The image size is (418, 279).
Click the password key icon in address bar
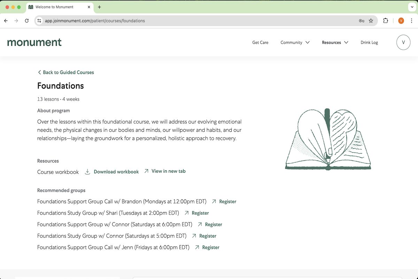(x=362, y=21)
